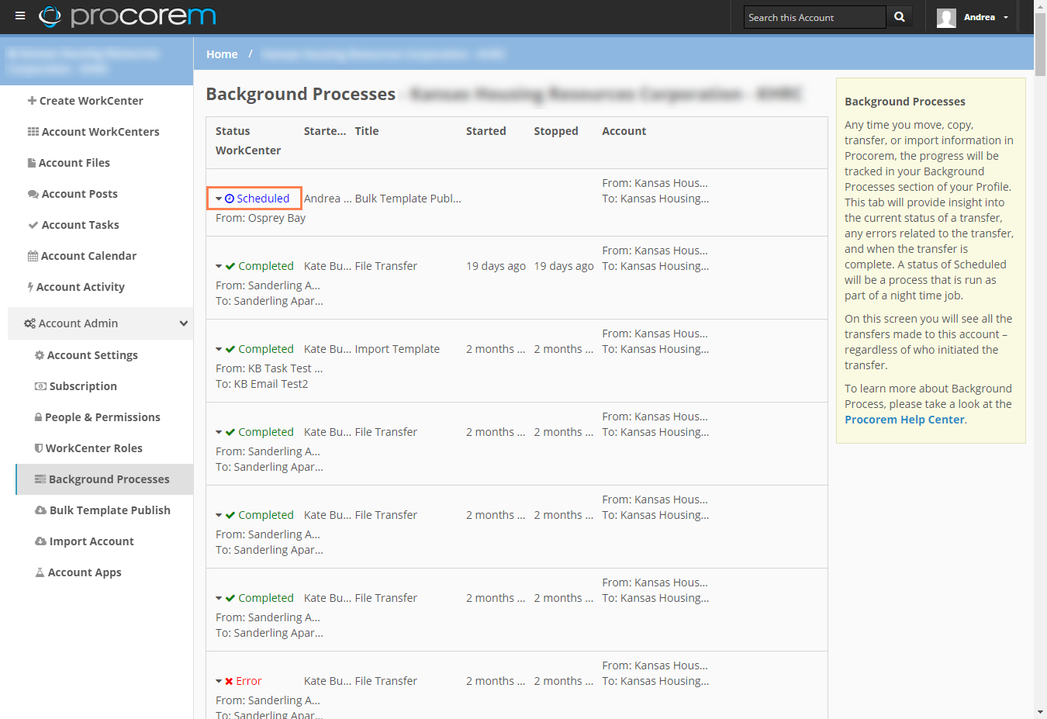The height and width of the screenshot is (719, 1047).
Task: Click the Account Tasks checkmark icon
Action: [x=33, y=225]
